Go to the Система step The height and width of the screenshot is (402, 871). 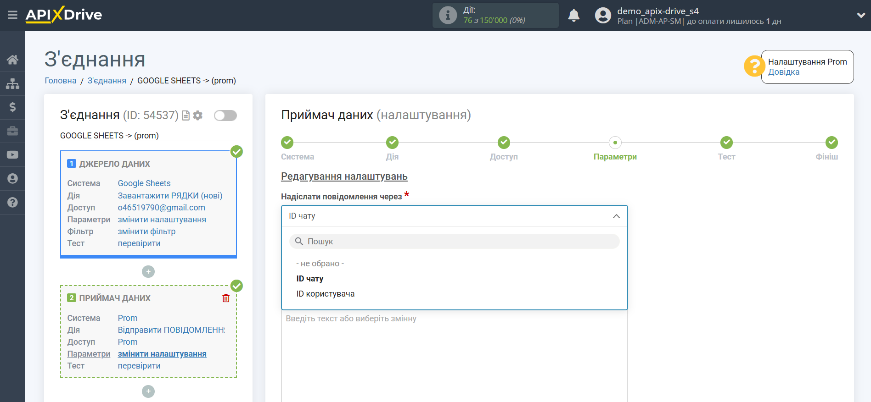(x=287, y=143)
